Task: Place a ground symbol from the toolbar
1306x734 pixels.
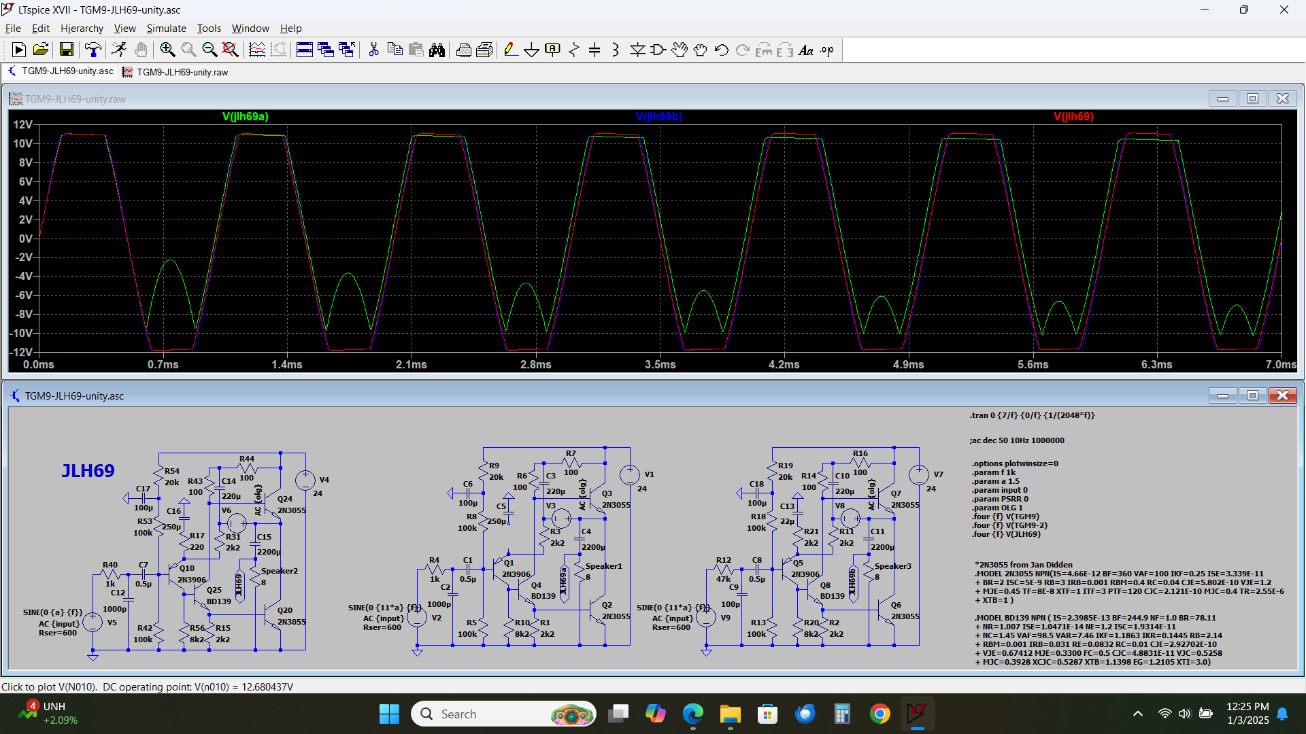Action: [x=532, y=50]
